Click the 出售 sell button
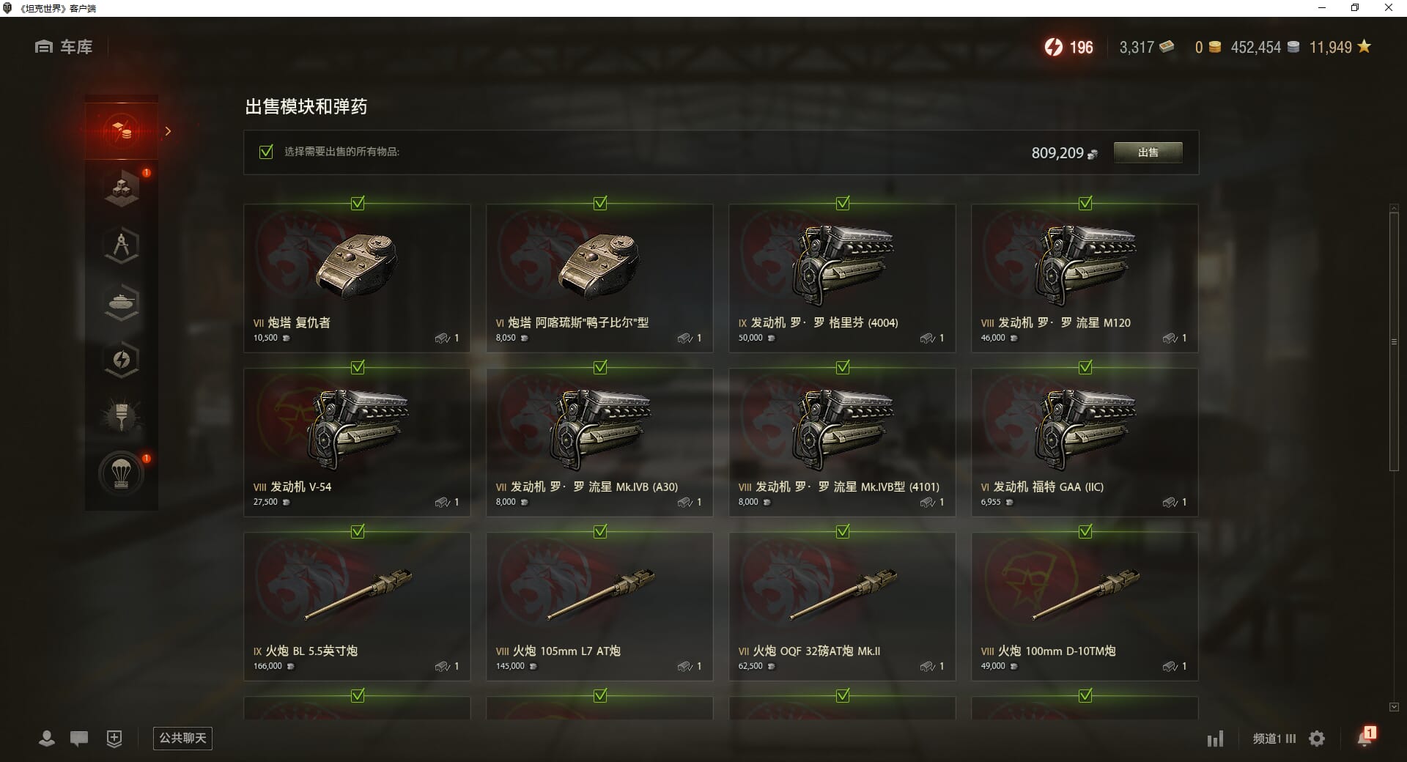Viewport: 1407px width, 762px height. coord(1148,152)
